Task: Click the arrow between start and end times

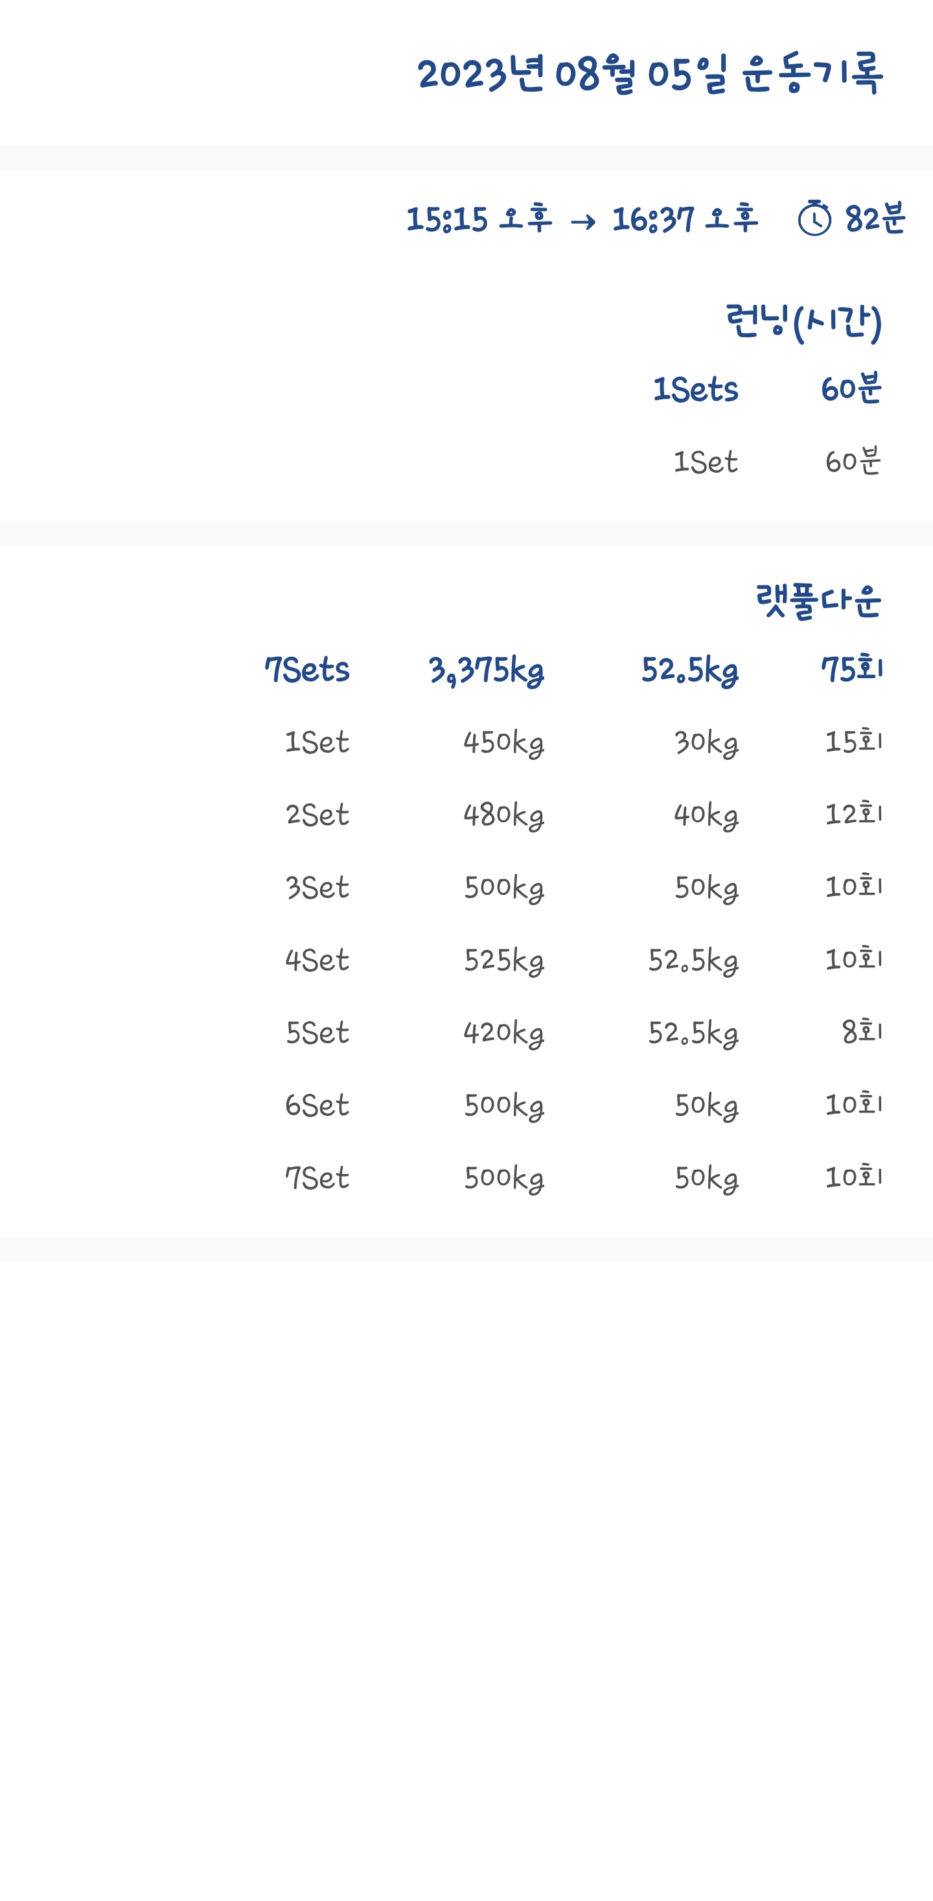Action: pyautogui.click(x=582, y=220)
